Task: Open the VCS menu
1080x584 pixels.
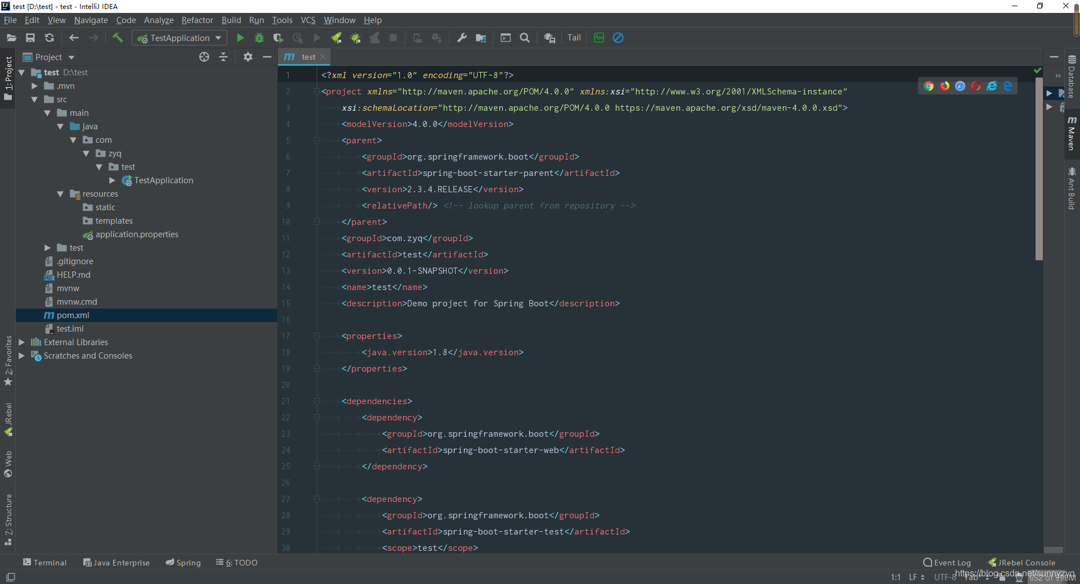Action: point(308,20)
